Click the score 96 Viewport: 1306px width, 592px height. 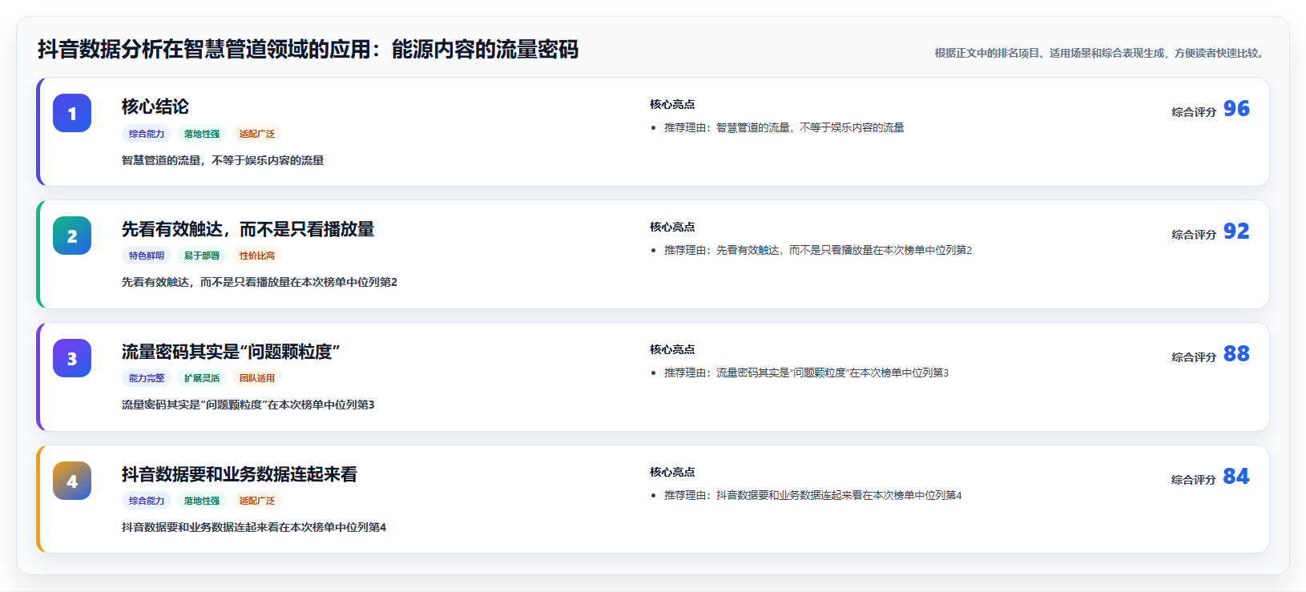tap(1236, 108)
